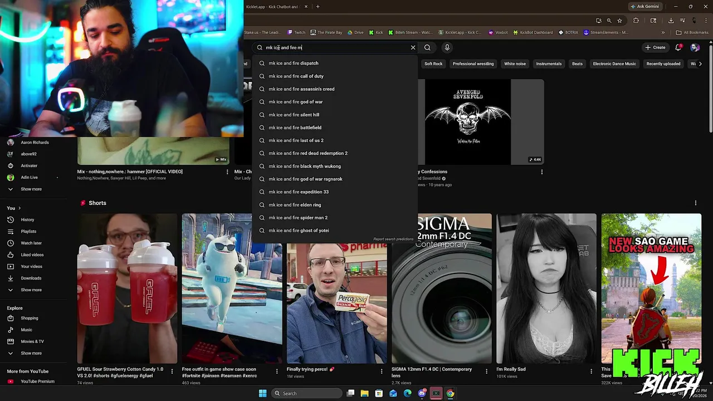The width and height of the screenshot is (713, 401).
Task: Filter by Professional wrestling chip
Action: coord(473,63)
